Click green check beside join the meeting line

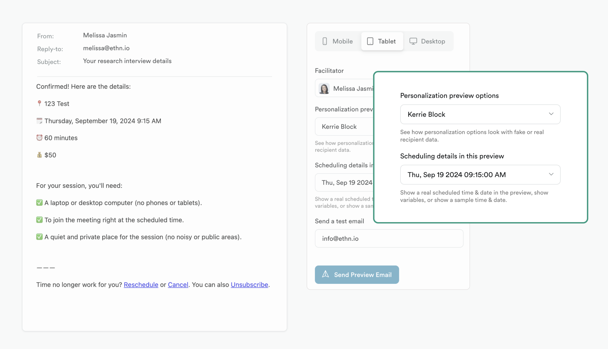click(39, 220)
